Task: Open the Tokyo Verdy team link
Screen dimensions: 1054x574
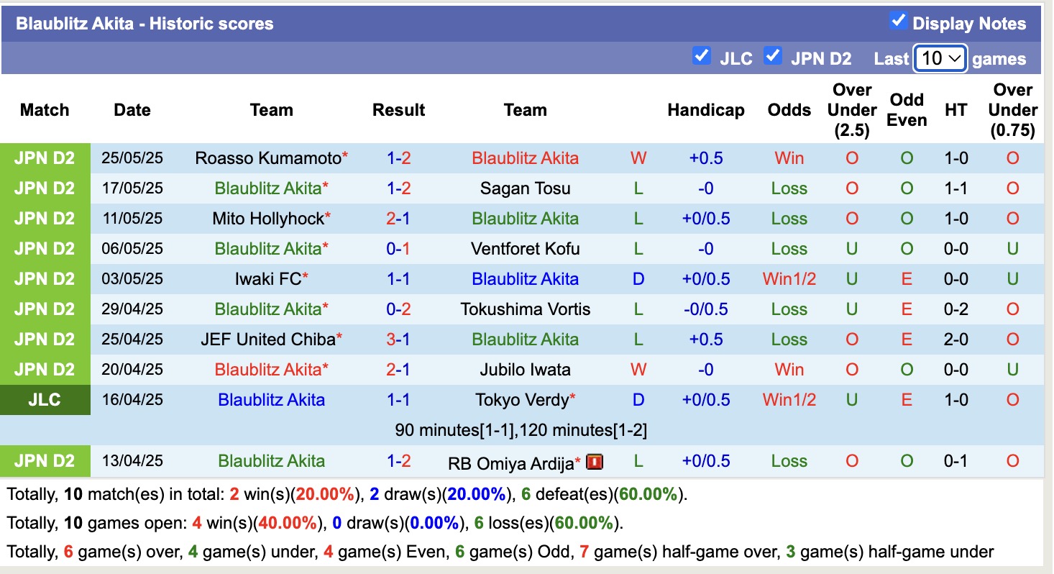Action: 522,400
